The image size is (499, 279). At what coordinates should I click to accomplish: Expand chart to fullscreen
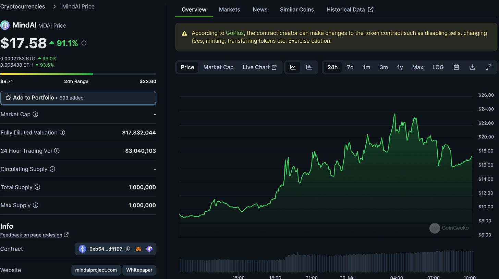(x=489, y=67)
